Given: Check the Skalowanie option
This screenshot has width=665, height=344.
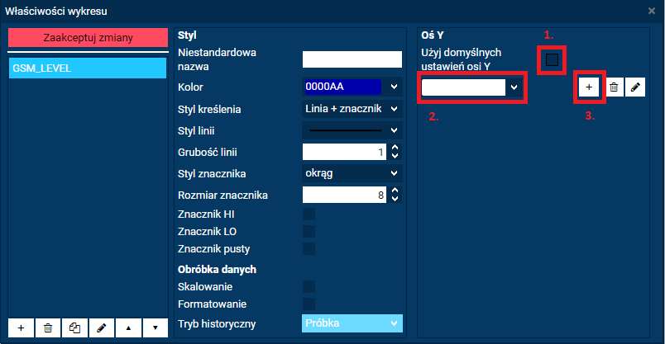Looking at the screenshot, I should click(309, 286).
